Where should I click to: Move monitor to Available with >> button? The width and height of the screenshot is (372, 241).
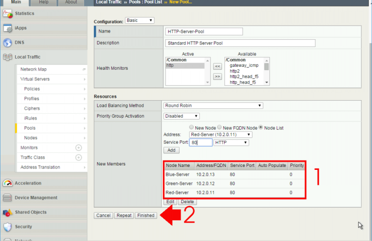click(217, 76)
